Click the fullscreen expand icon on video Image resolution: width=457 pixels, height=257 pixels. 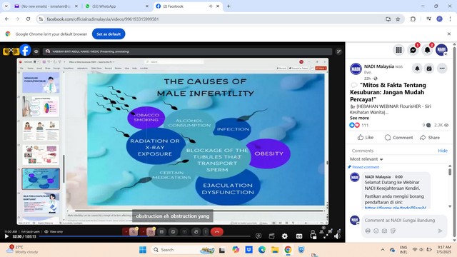pyautogui.click(x=326, y=236)
